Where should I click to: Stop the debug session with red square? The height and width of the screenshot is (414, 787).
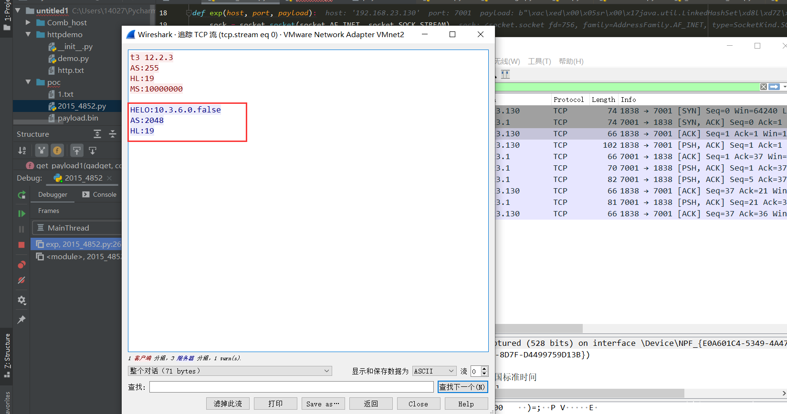(21, 244)
